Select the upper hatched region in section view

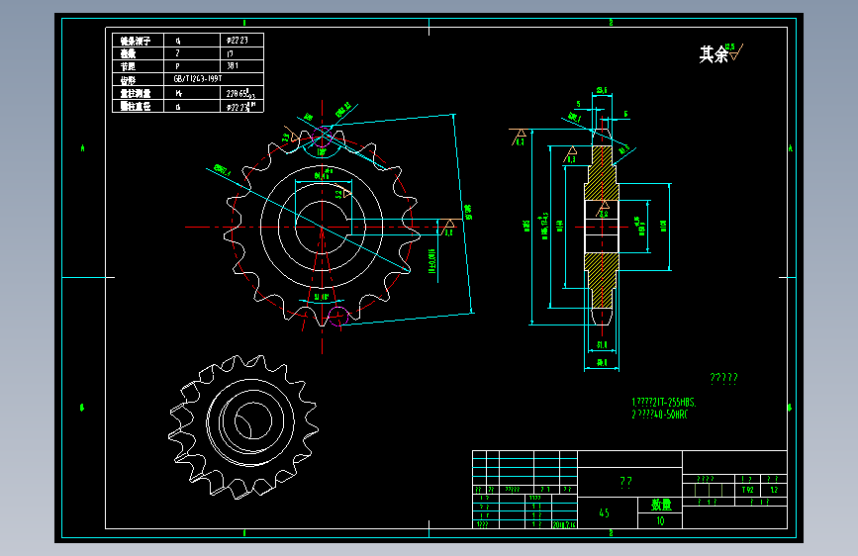[602, 173]
